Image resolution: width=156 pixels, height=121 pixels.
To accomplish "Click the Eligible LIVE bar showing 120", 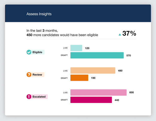I will [x=76, y=48].
